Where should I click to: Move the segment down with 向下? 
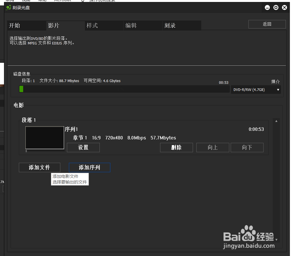pos(247,147)
